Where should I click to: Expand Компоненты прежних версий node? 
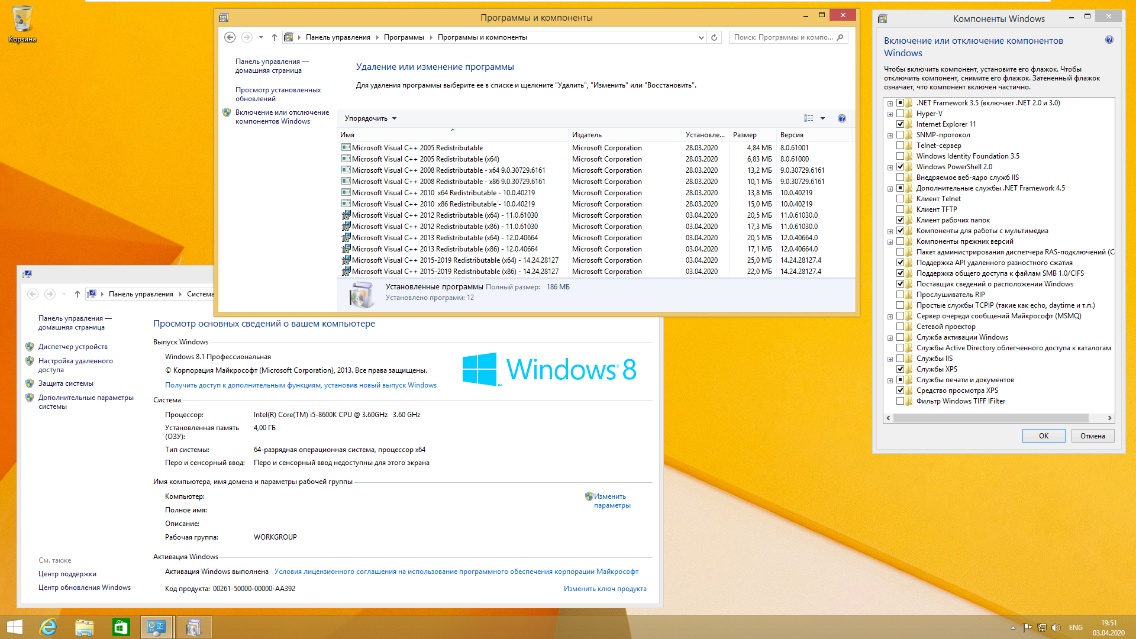890,242
